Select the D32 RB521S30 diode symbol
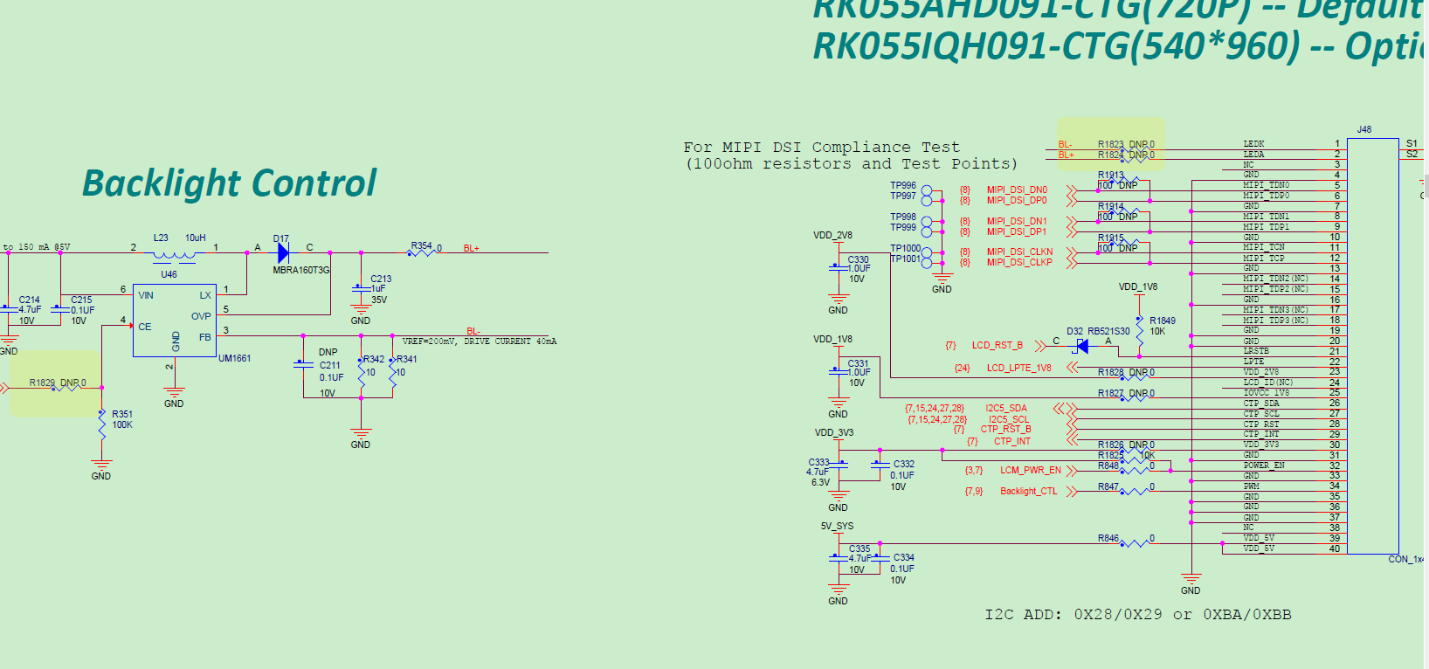 click(x=1083, y=346)
